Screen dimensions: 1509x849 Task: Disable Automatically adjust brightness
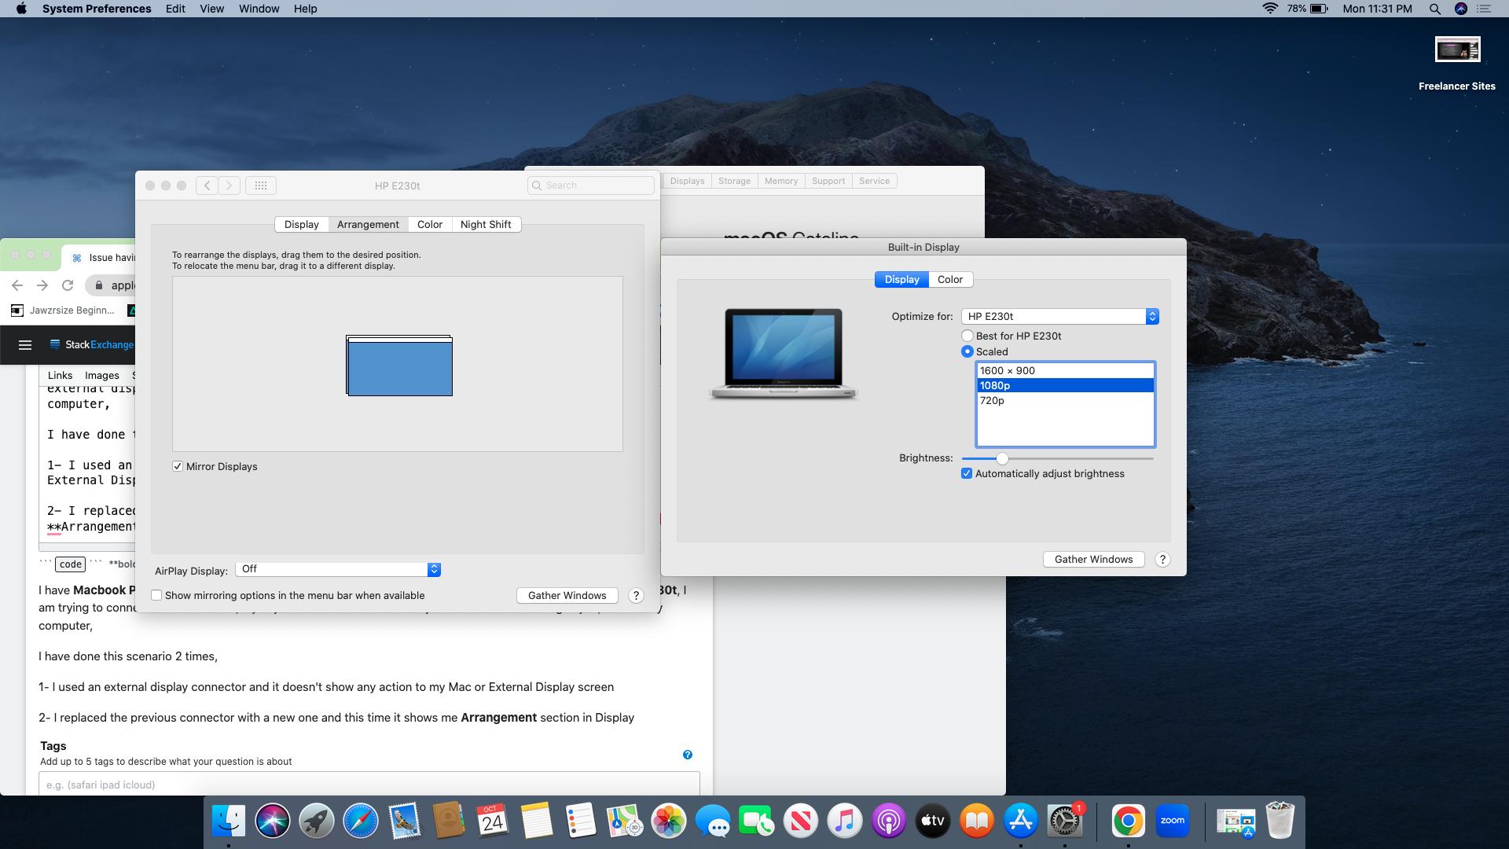pyautogui.click(x=967, y=473)
